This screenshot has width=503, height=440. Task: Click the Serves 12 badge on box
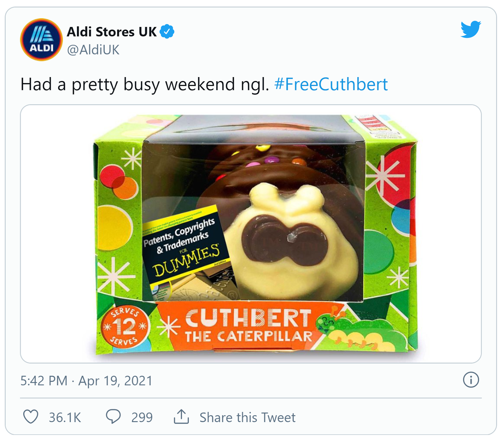pos(125,326)
